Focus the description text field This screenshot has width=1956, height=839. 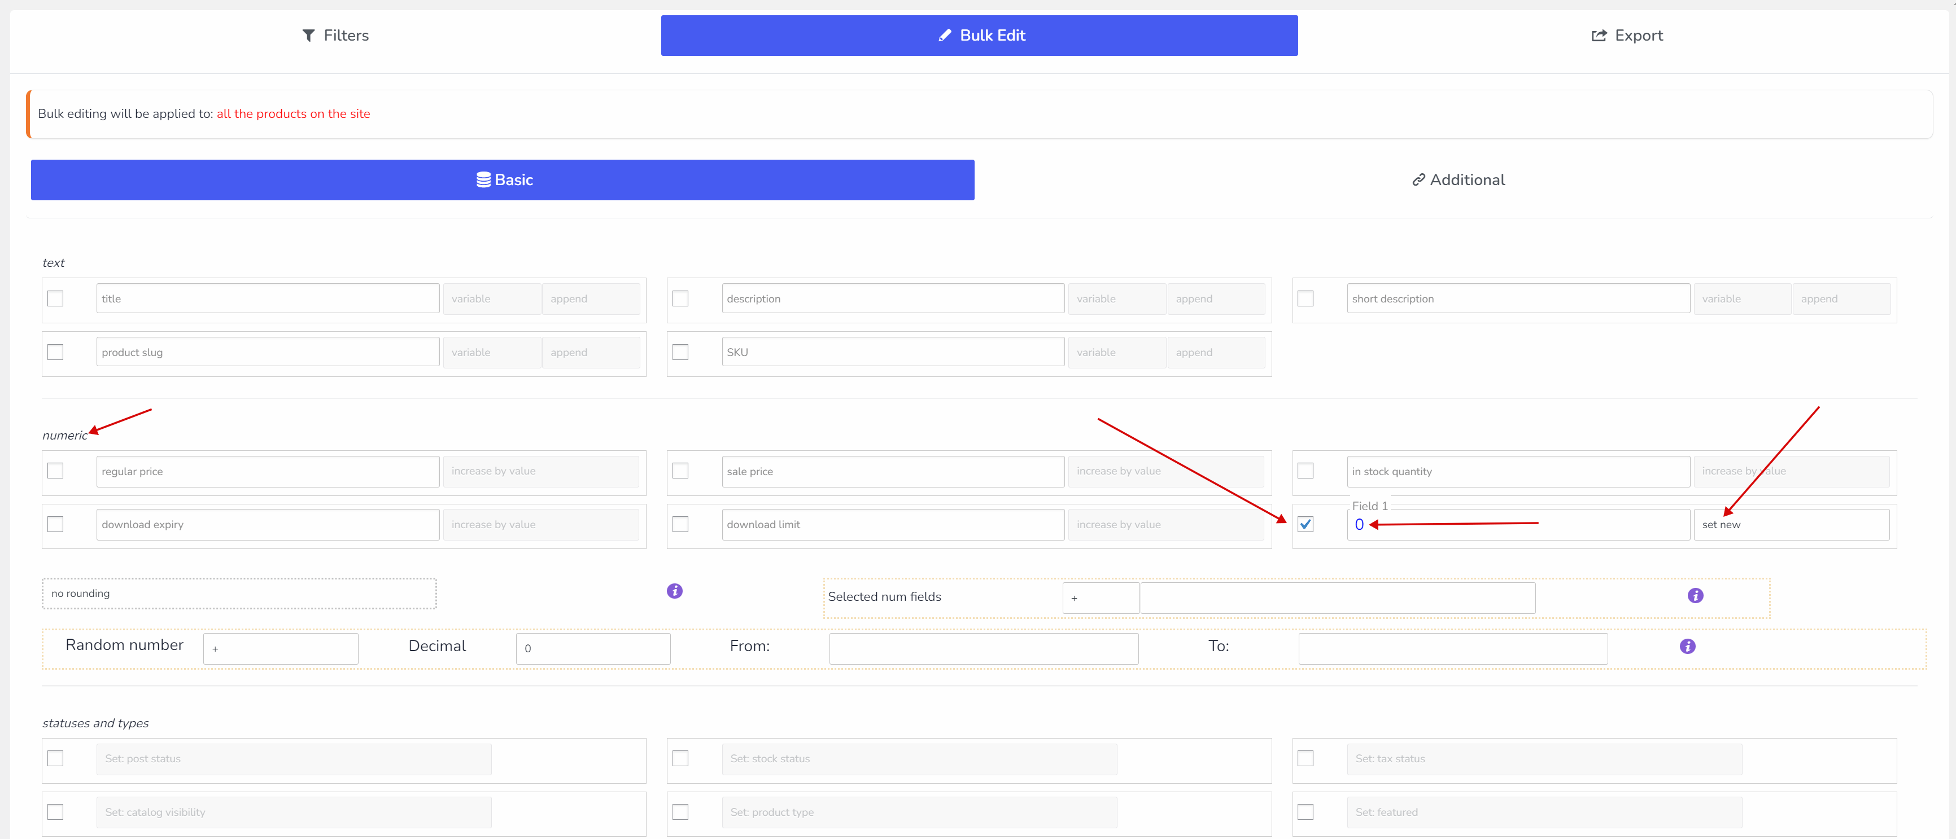893,299
